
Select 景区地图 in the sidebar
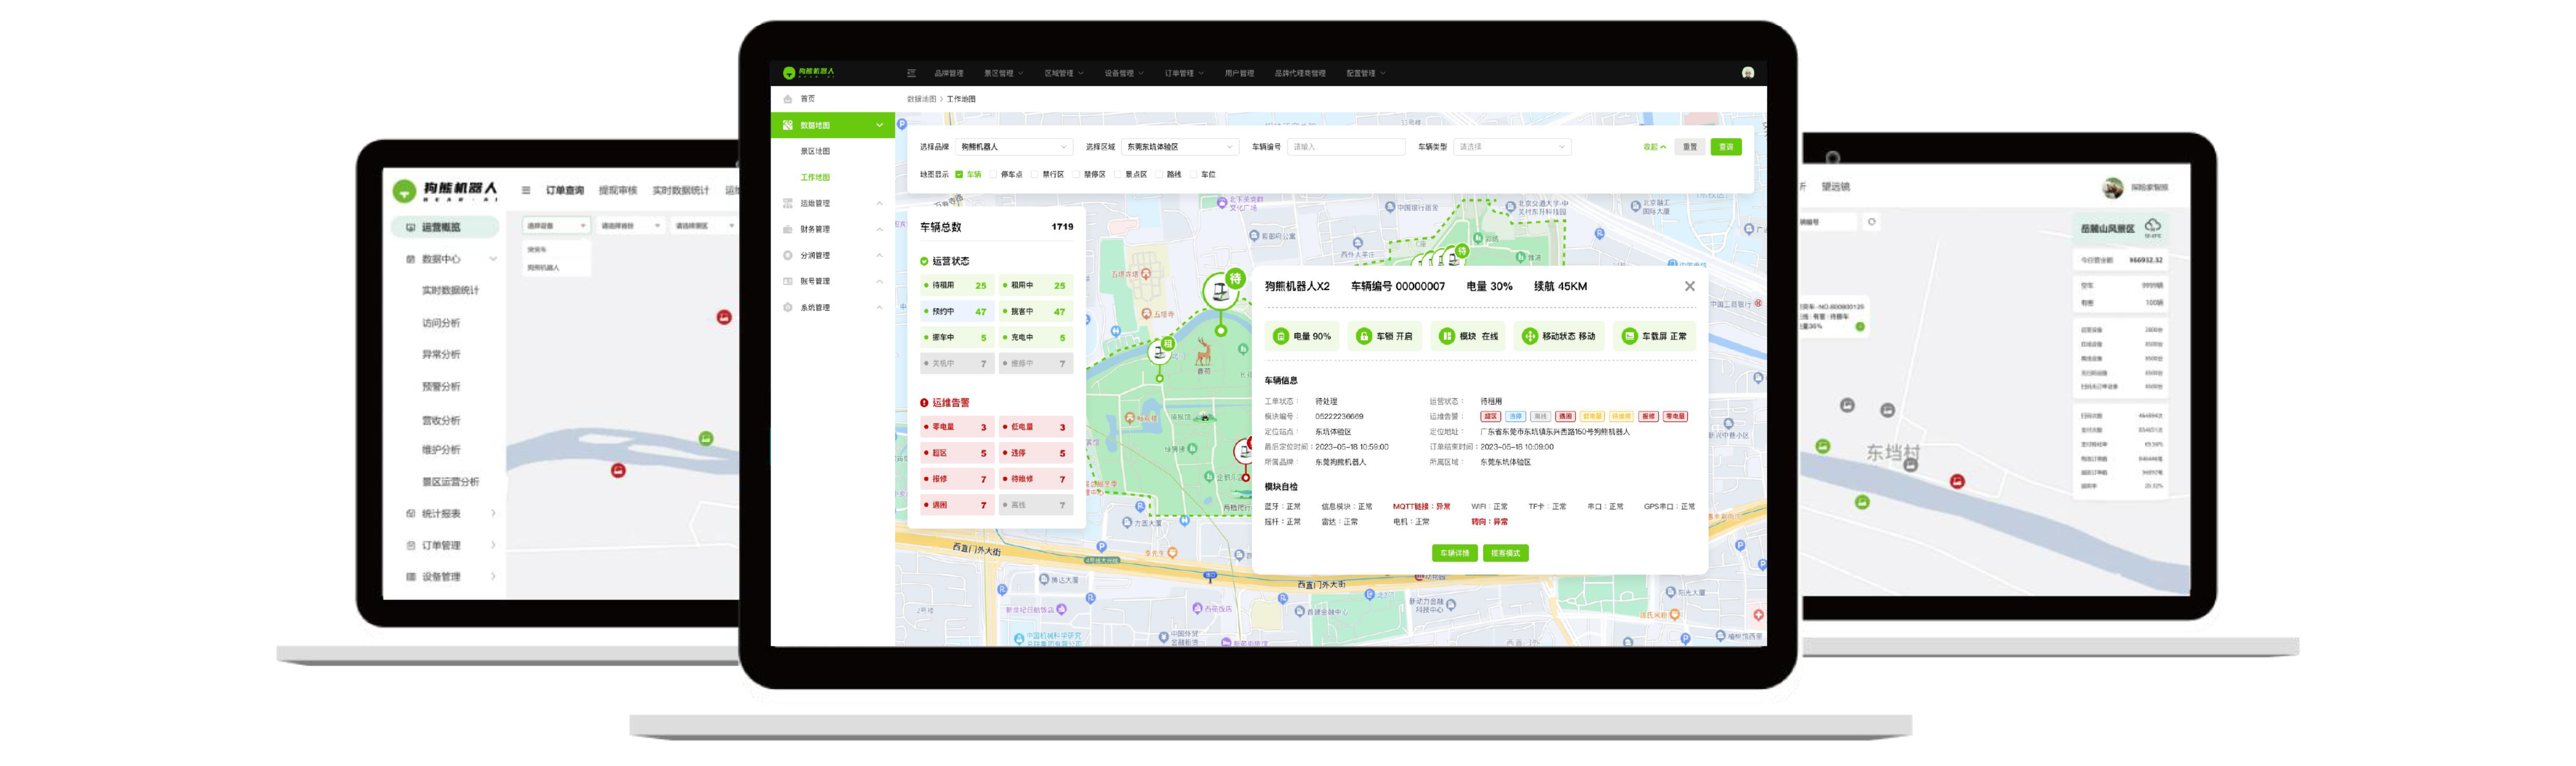(815, 151)
